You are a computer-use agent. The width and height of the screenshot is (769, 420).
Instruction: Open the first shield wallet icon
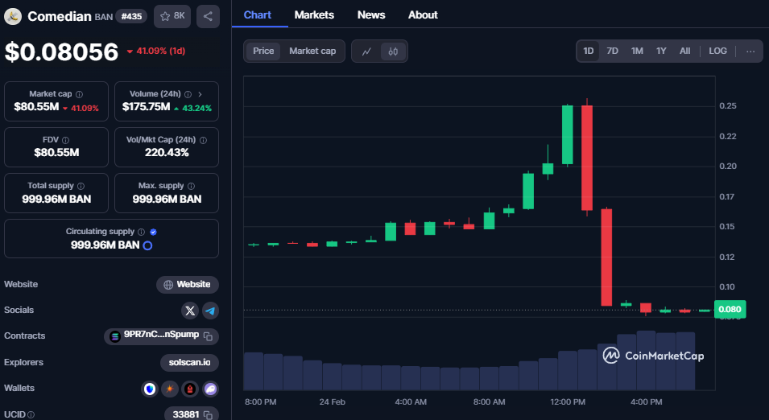[x=150, y=389]
